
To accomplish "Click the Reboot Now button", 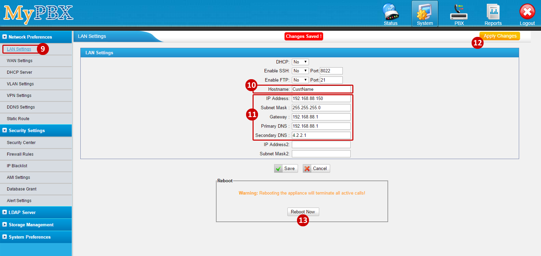I will coord(303,212).
